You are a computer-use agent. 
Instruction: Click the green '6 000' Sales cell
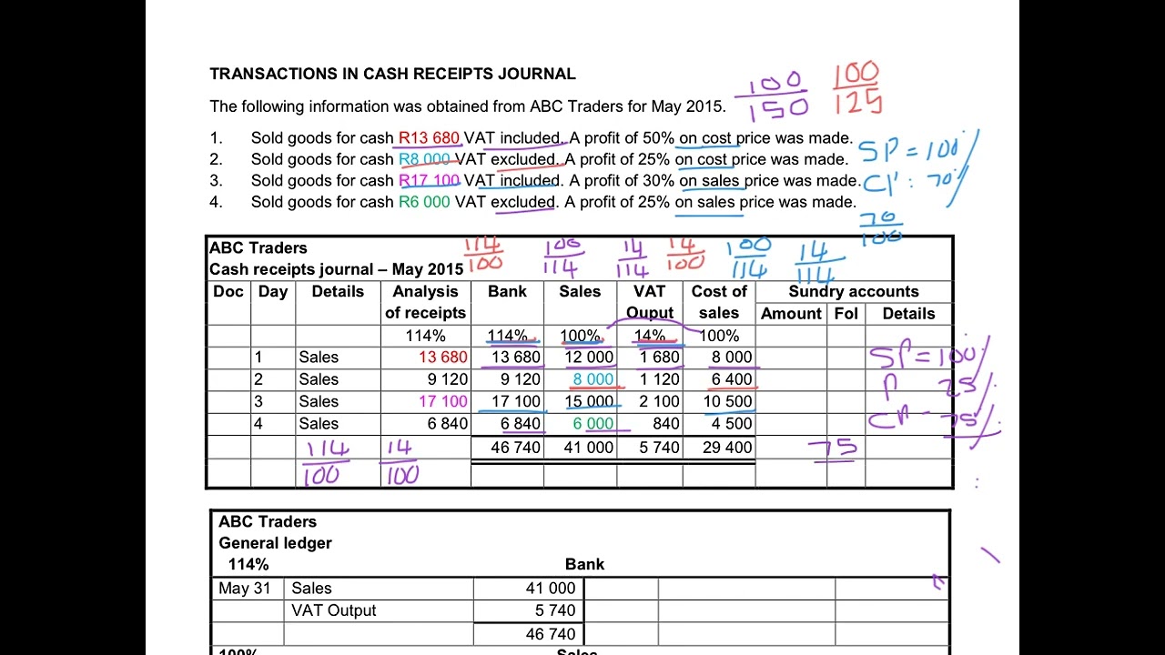pyautogui.click(x=593, y=424)
